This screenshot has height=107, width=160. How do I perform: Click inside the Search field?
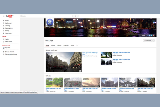(x=46, y=16)
